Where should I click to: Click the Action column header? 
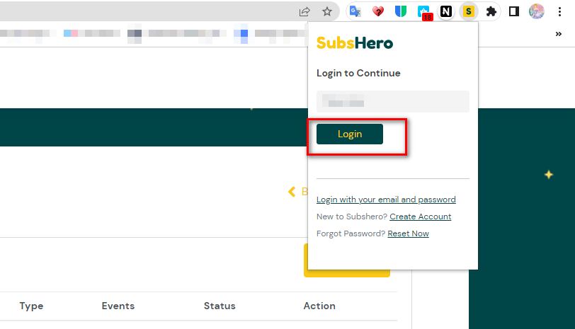(319, 306)
